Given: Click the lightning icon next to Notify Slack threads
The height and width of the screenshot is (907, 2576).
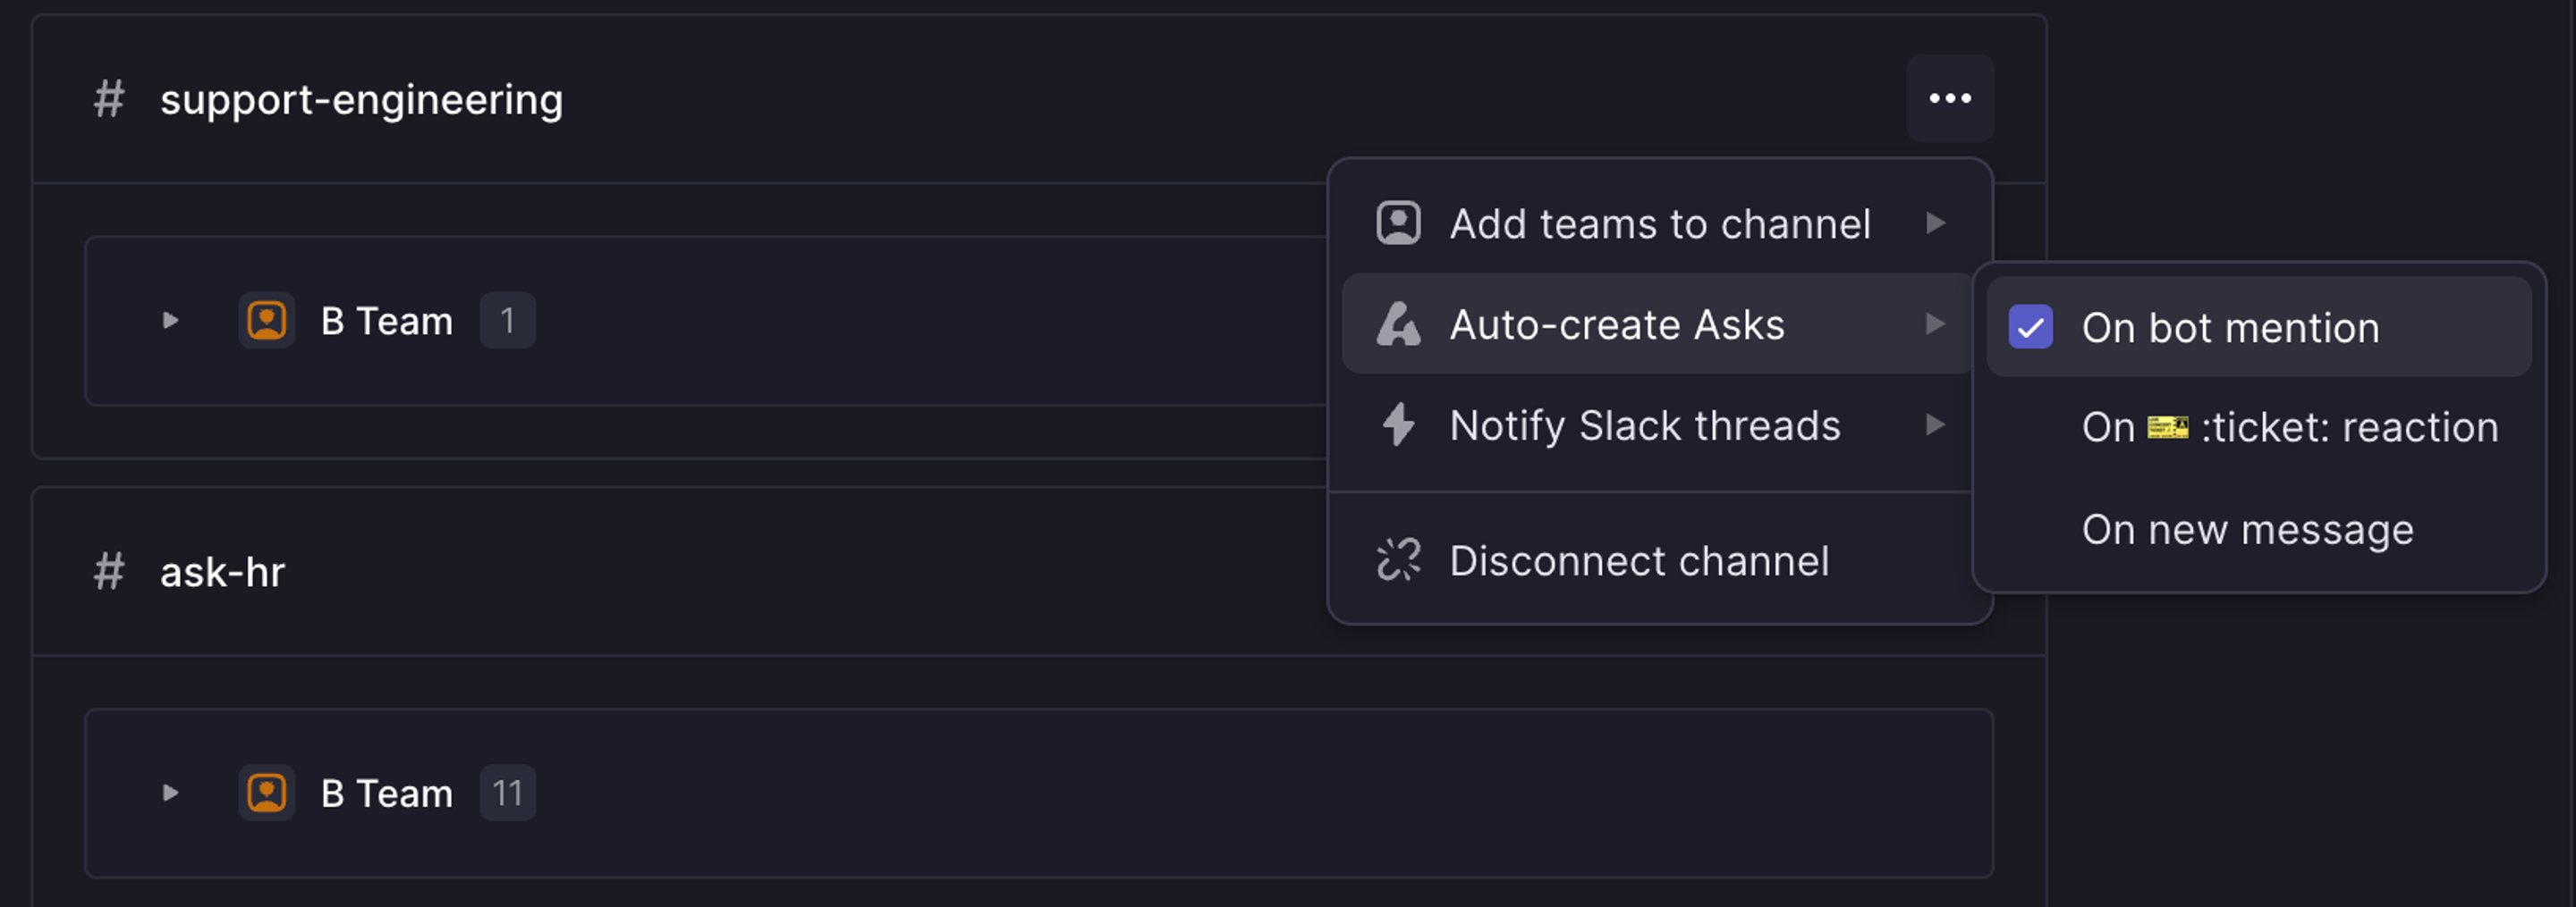Looking at the screenshot, I should coord(1398,424).
